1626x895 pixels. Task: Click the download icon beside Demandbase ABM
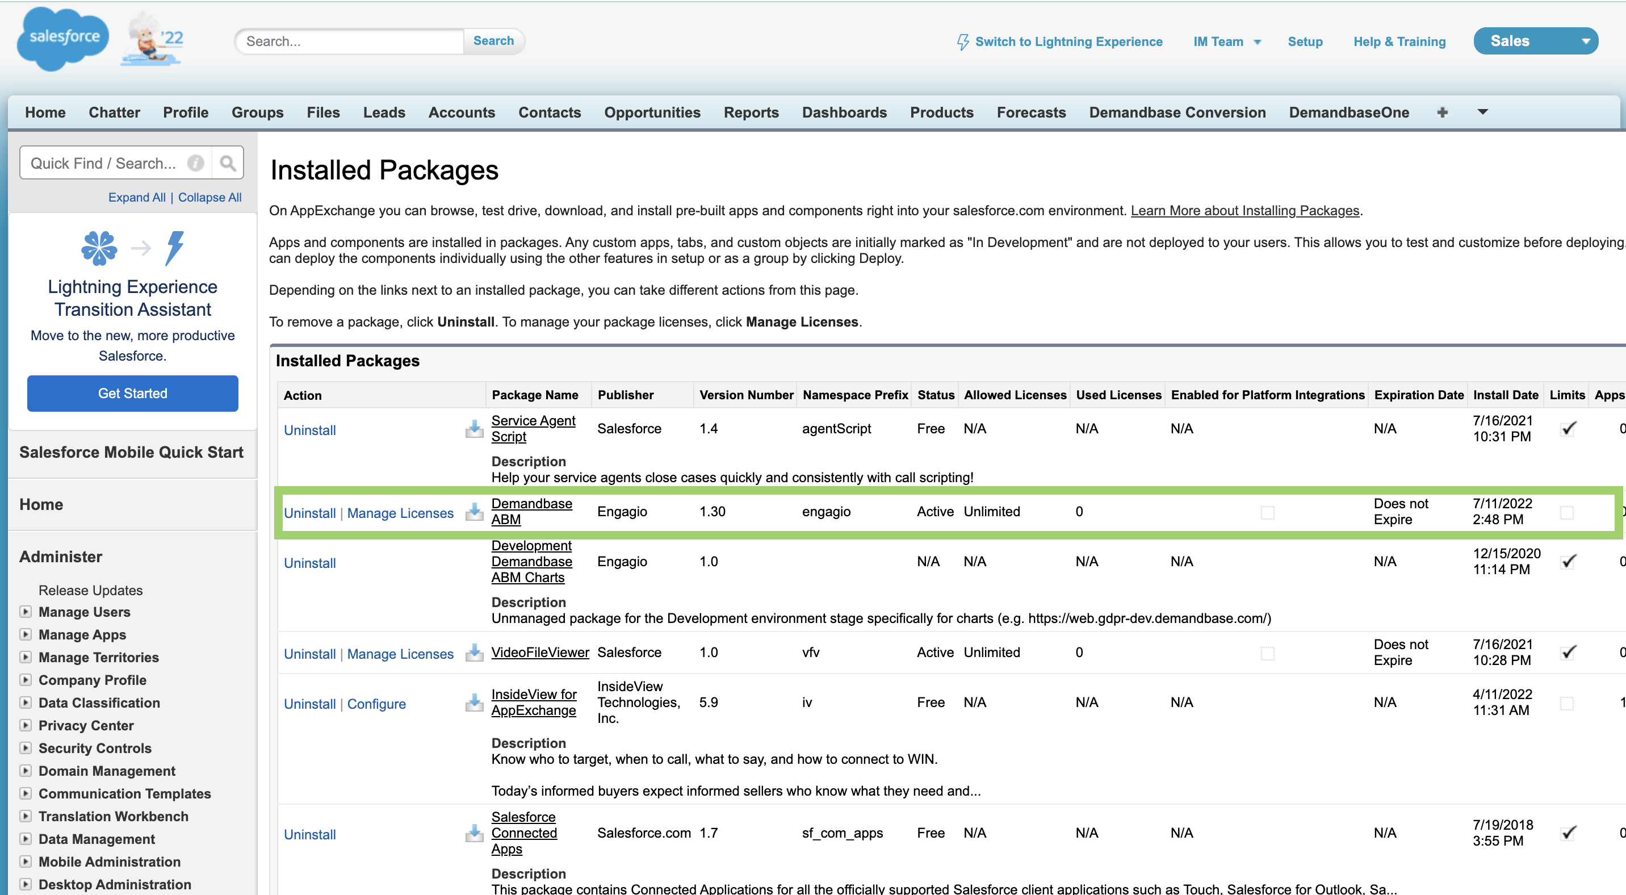(474, 512)
